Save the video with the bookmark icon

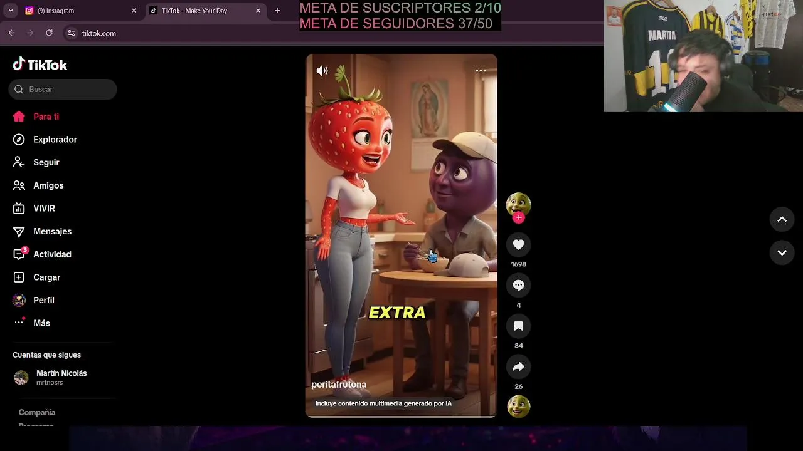click(x=518, y=326)
